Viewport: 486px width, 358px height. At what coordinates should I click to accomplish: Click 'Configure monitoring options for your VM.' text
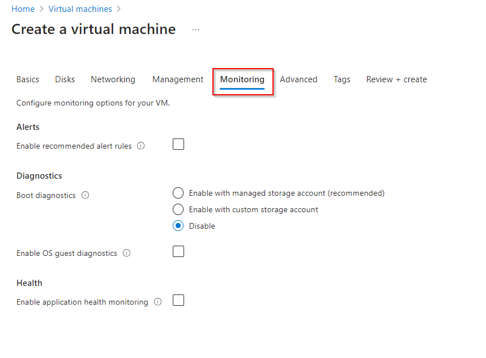pos(93,103)
